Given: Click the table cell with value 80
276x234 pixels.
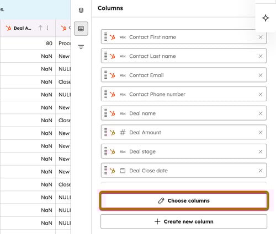Looking at the screenshot, I should 28,43.
